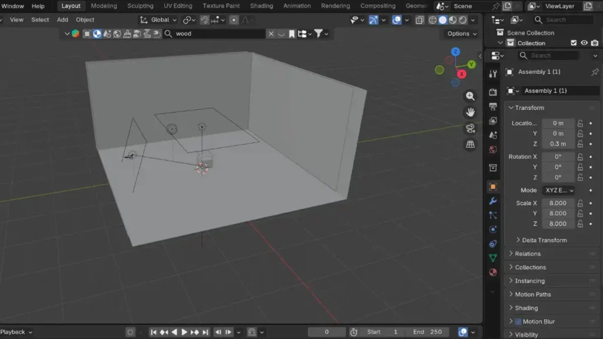
Task: Select wireframe viewport shading
Action: [x=432, y=20]
